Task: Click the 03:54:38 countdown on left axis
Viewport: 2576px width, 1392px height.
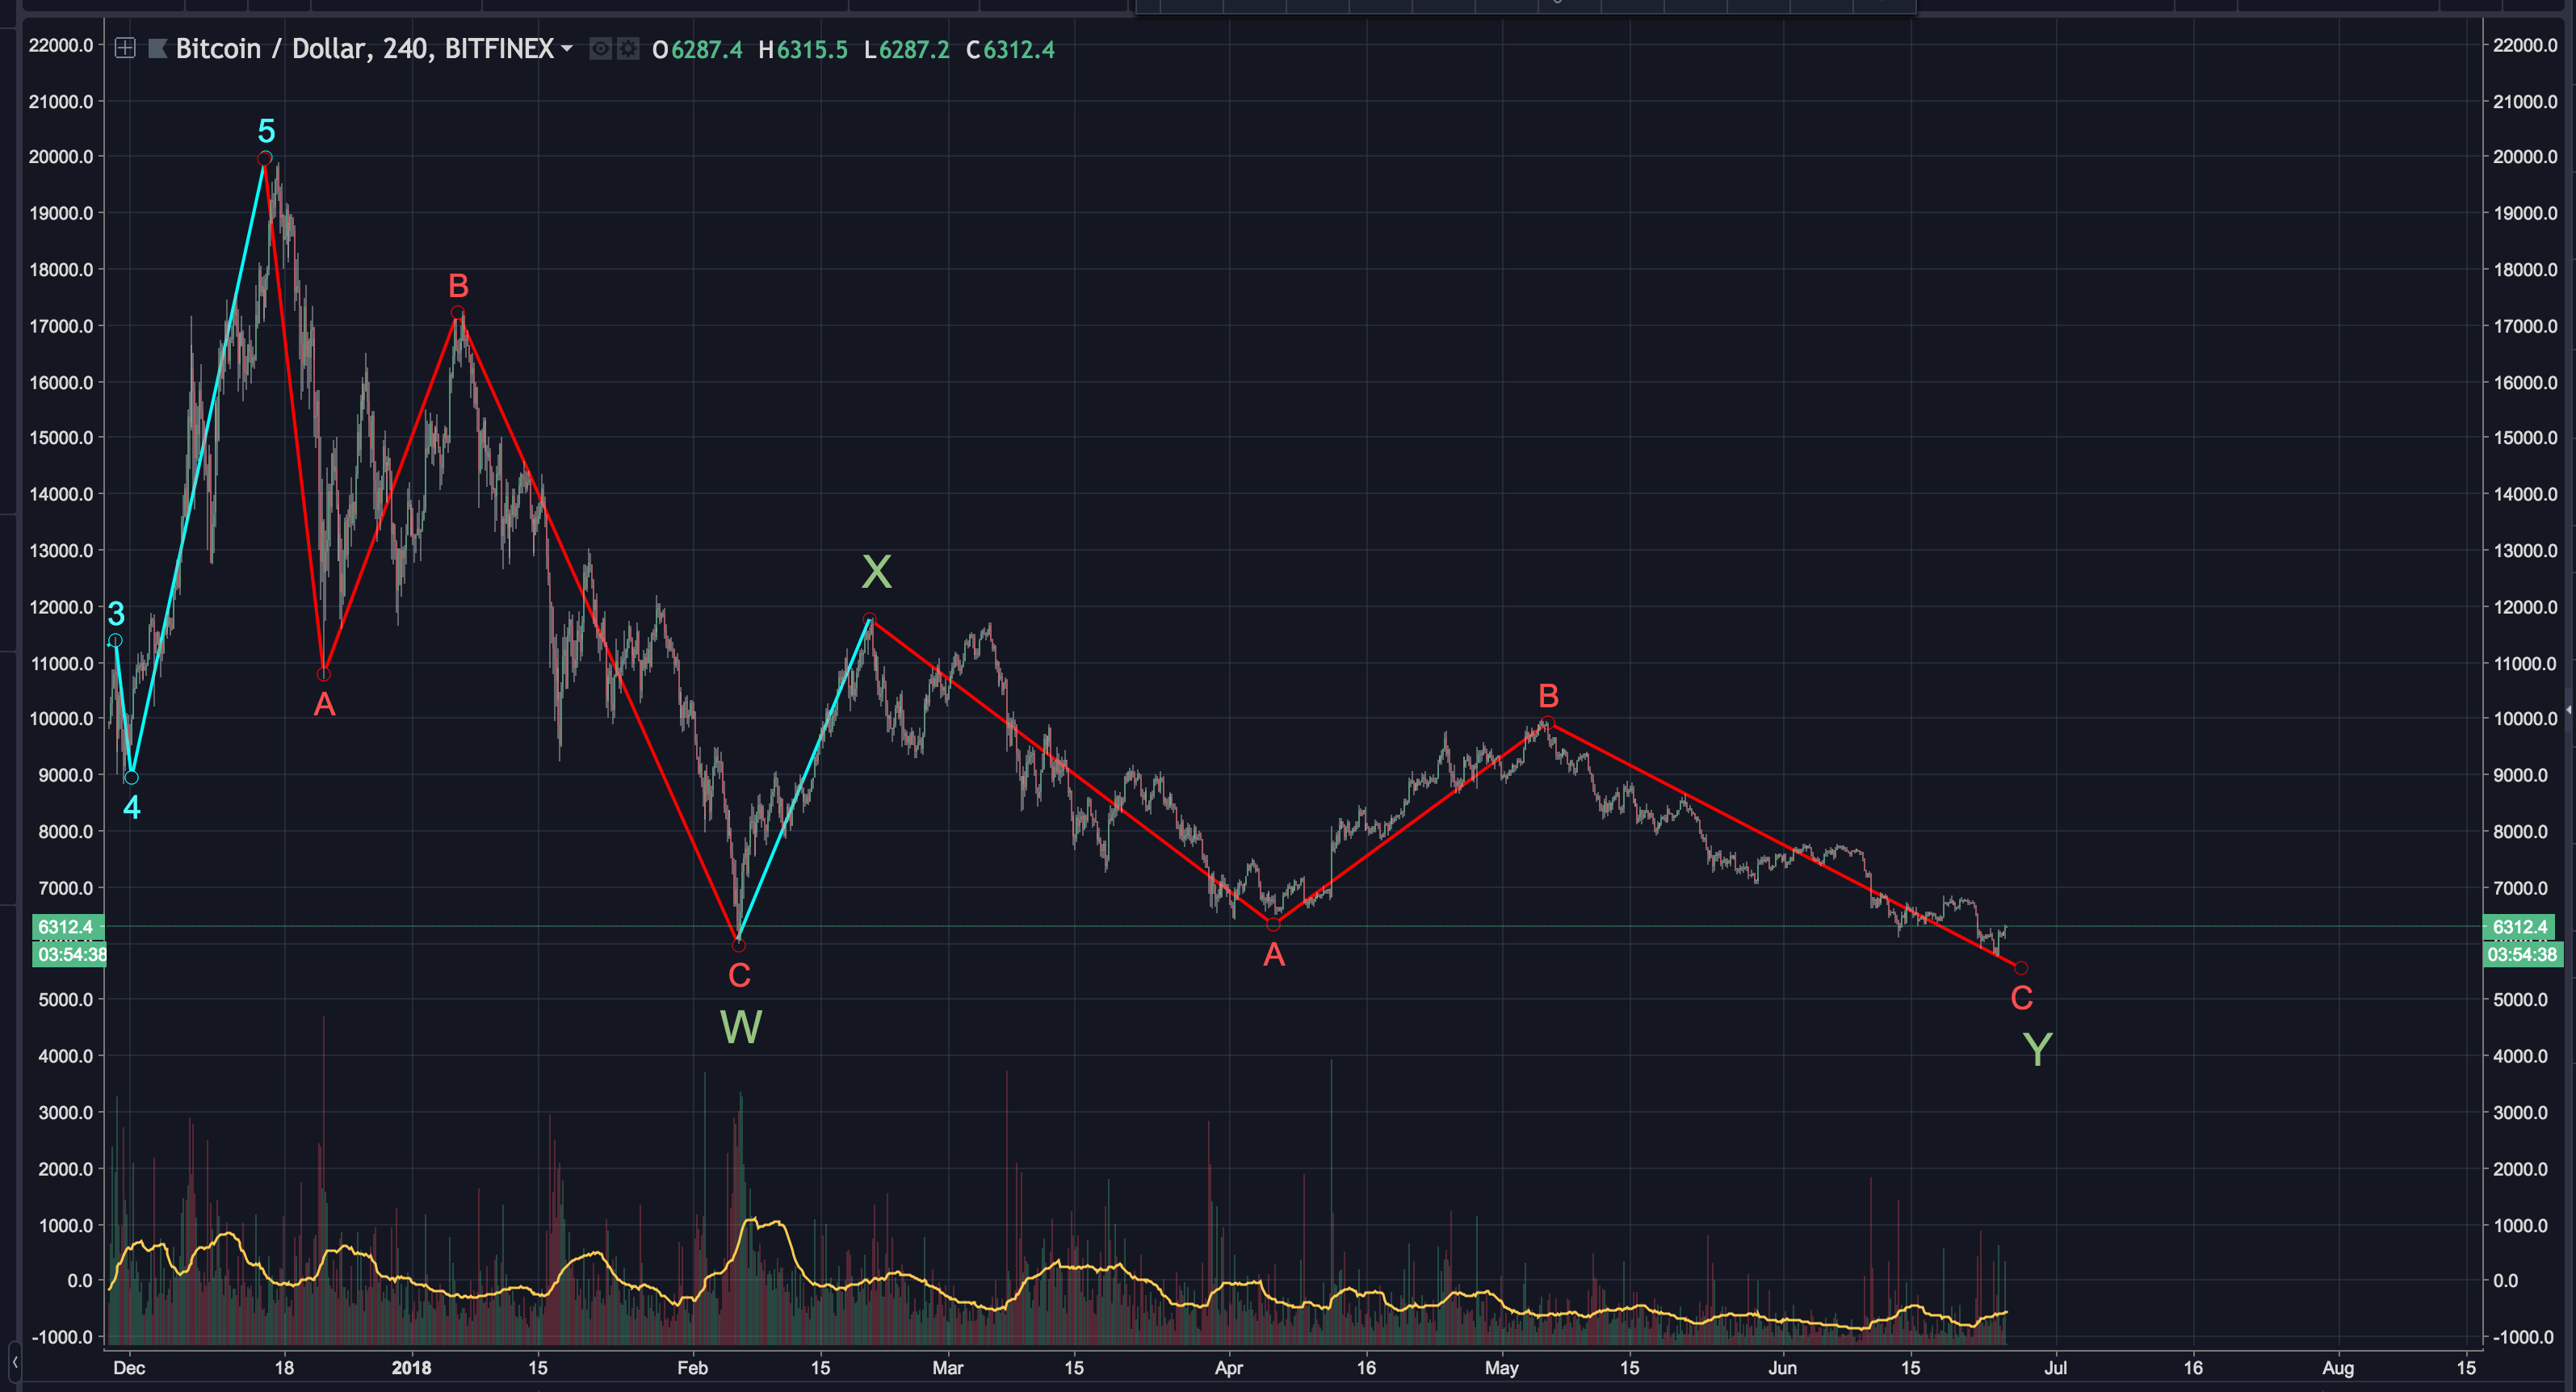Action: click(x=71, y=955)
